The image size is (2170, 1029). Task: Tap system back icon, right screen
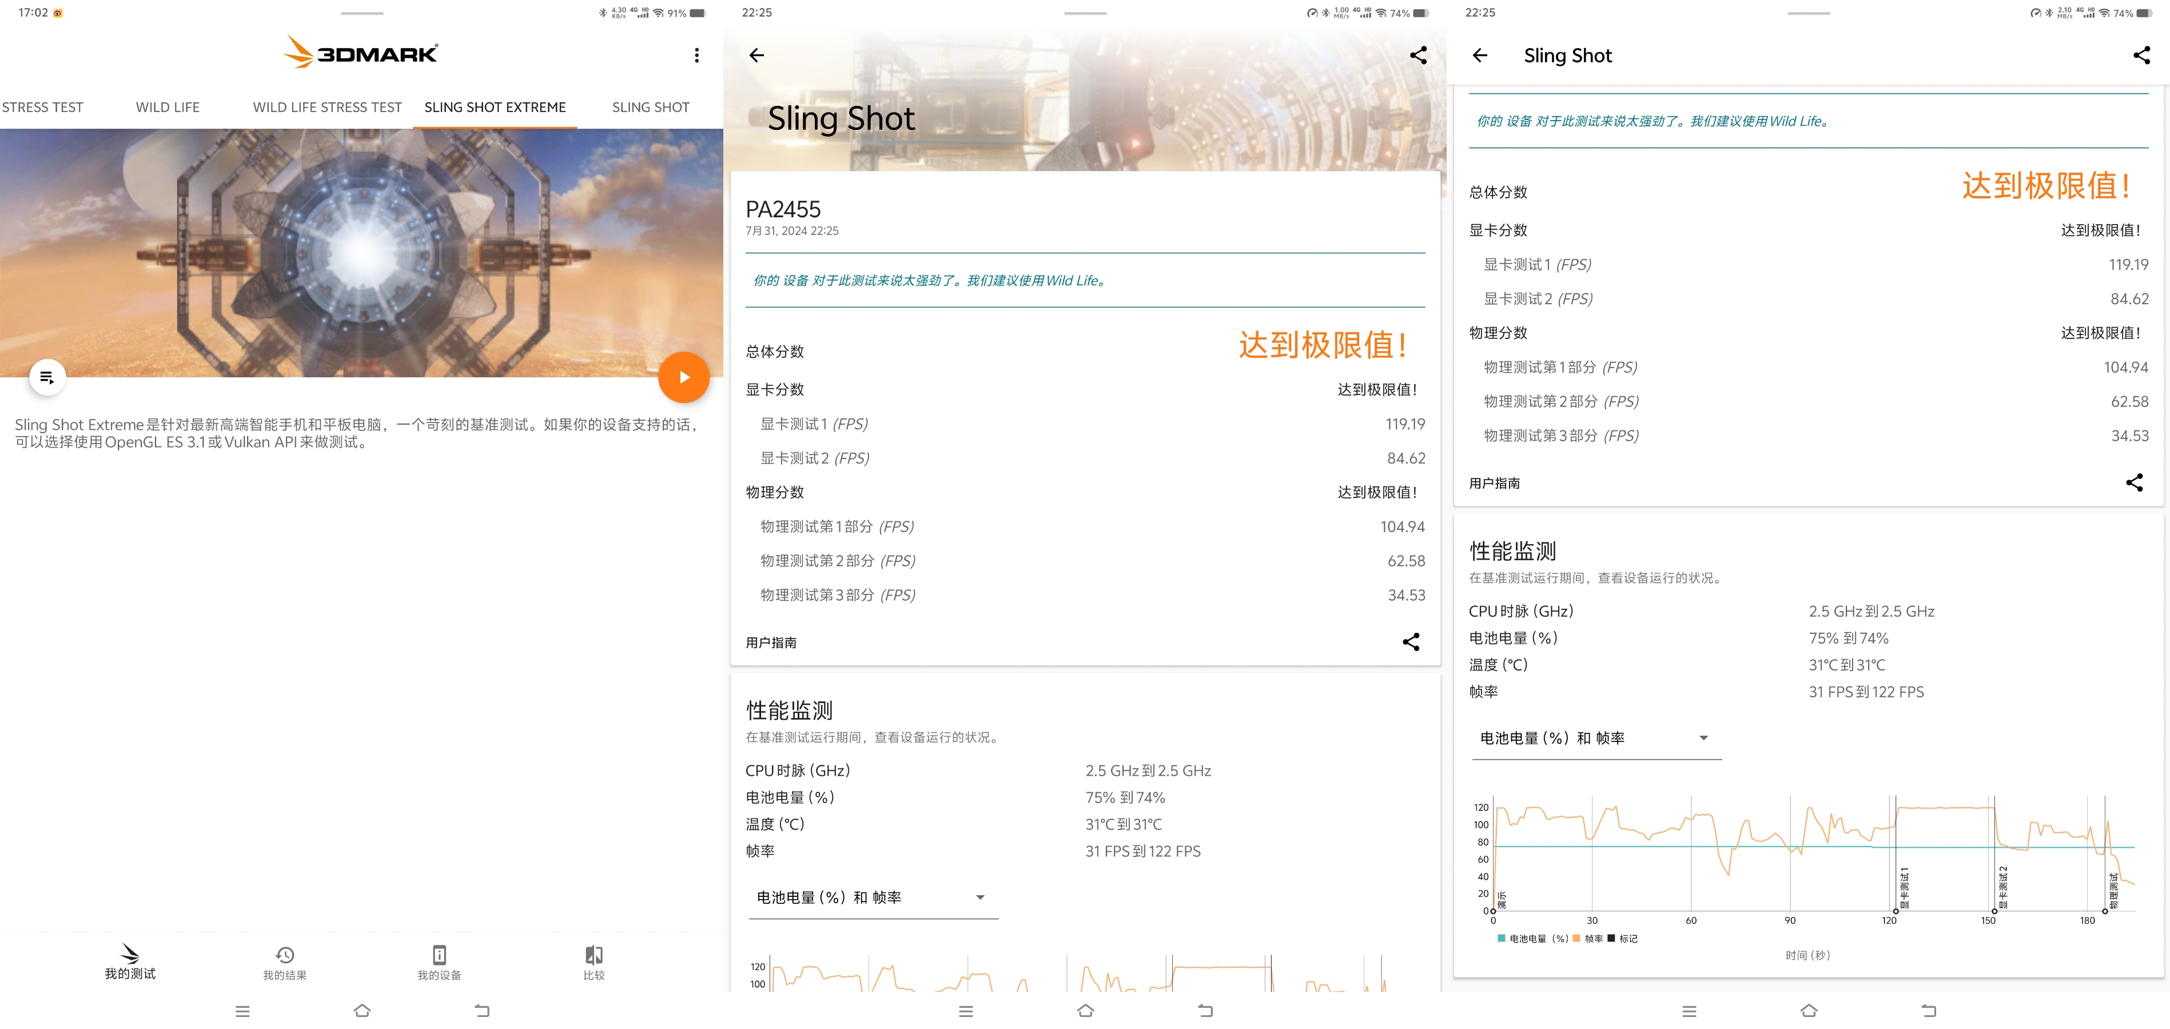point(1929,1011)
